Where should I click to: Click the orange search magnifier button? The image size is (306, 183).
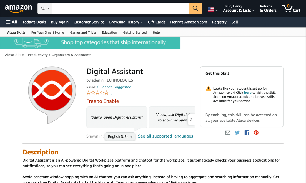[x=195, y=8]
